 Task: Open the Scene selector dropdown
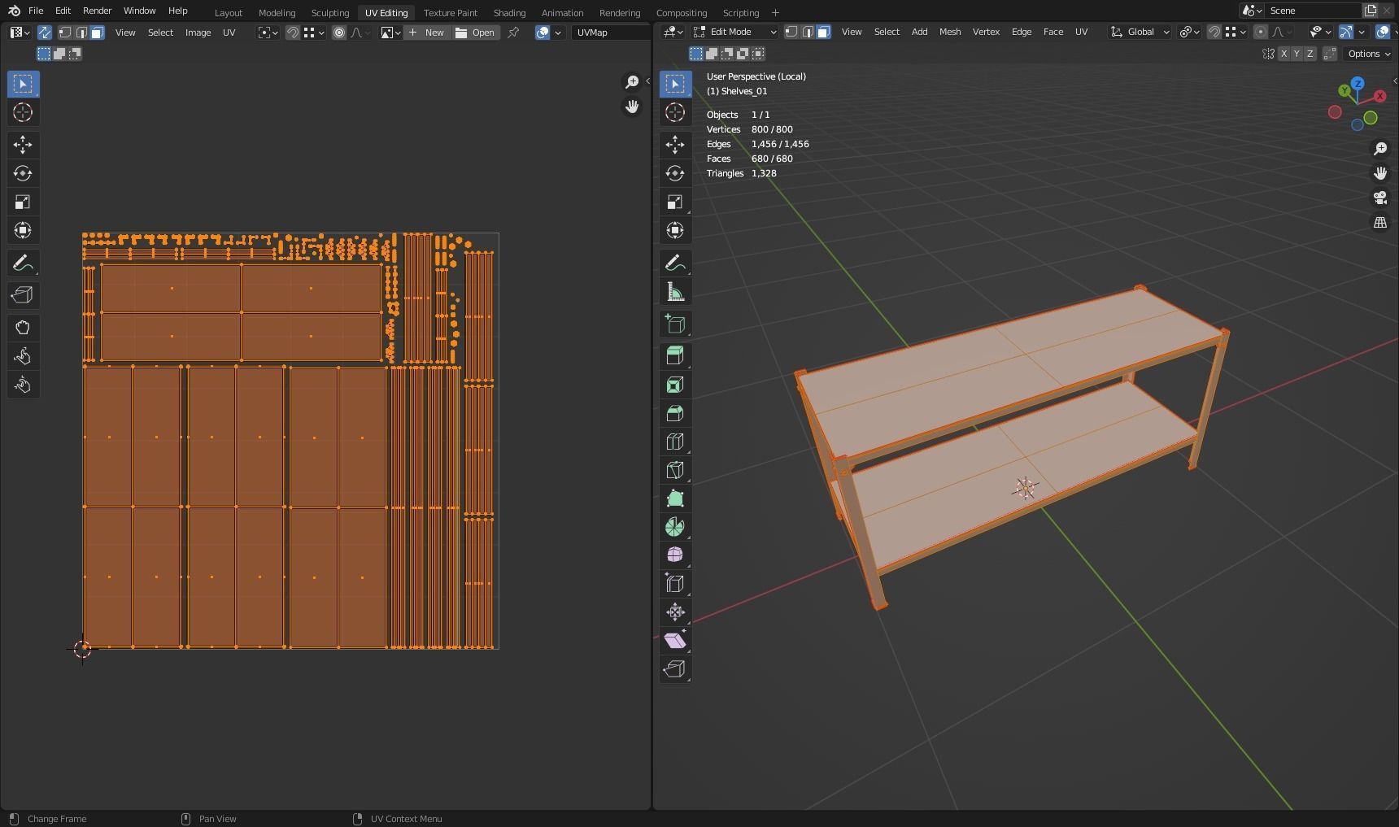[x=1252, y=11]
